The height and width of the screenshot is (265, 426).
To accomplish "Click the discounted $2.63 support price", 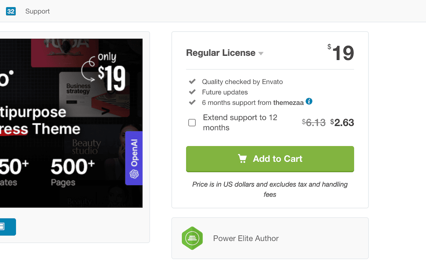I will pos(342,123).
